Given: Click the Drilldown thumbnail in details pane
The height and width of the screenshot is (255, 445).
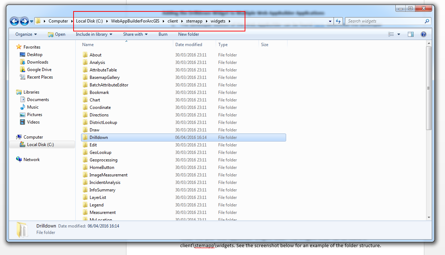Looking at the screenshot, I should coord(22,230).
